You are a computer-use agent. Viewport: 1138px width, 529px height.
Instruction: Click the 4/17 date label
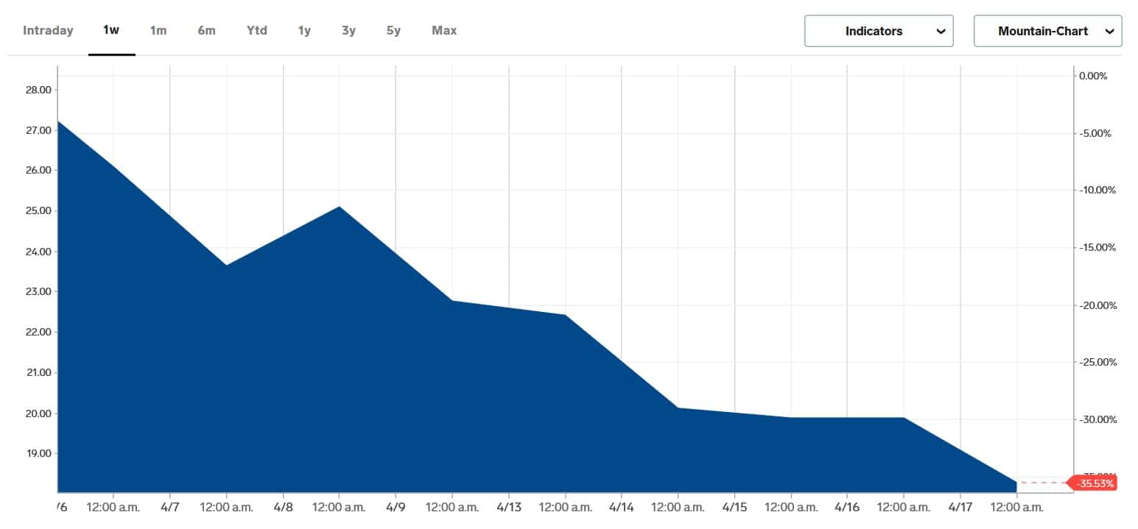tap(960, 507)
